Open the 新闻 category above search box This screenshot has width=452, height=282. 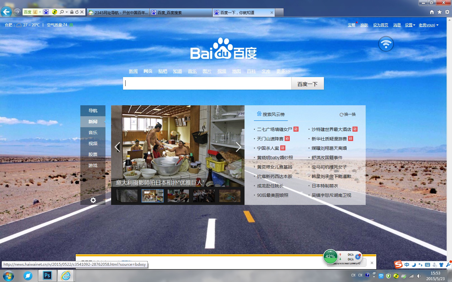coord(133,71)
